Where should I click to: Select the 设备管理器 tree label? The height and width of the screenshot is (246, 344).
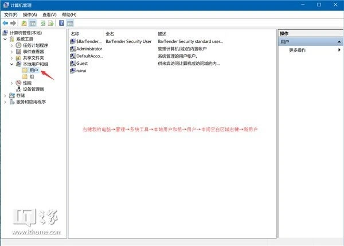tap(33, 89)
